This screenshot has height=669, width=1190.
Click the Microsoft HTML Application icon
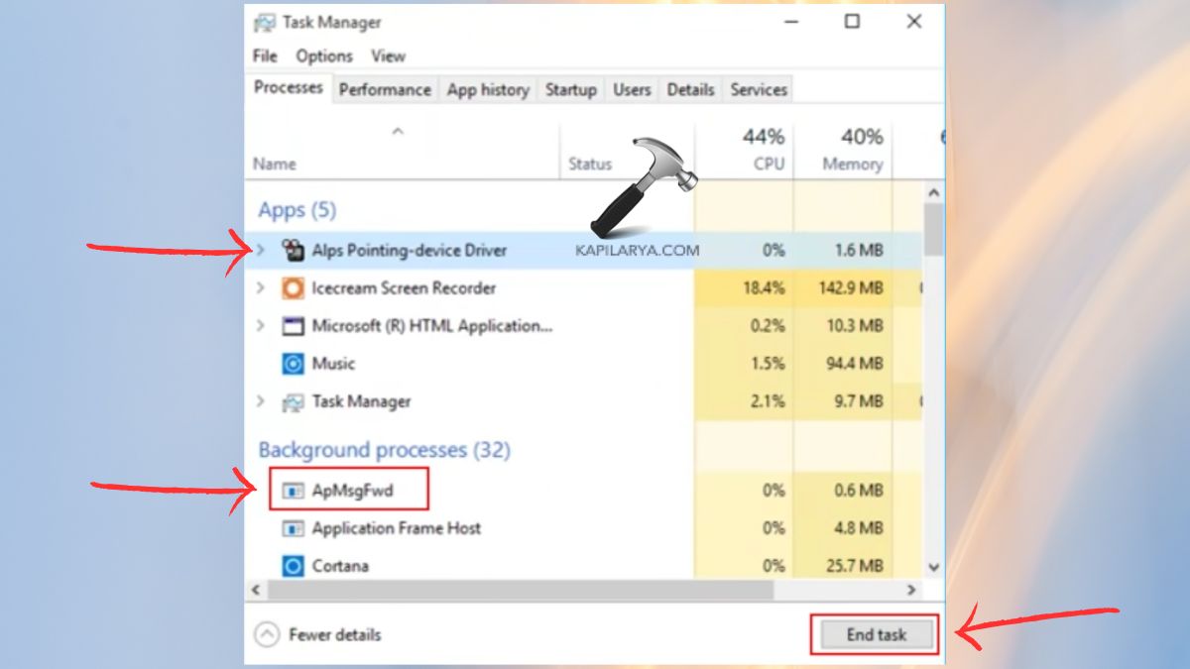click(293, 325)
